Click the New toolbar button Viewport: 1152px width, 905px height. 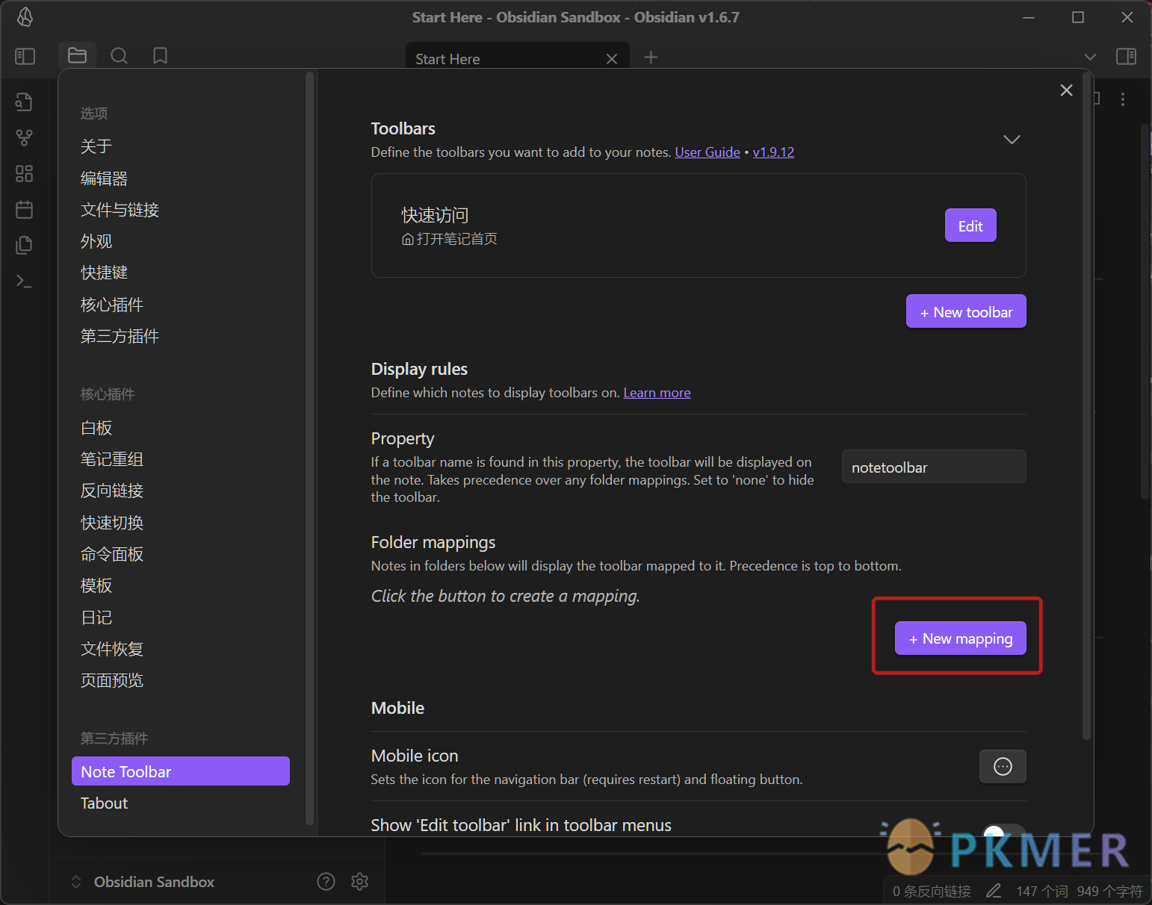pyautogui.click(x=966, y=311)
